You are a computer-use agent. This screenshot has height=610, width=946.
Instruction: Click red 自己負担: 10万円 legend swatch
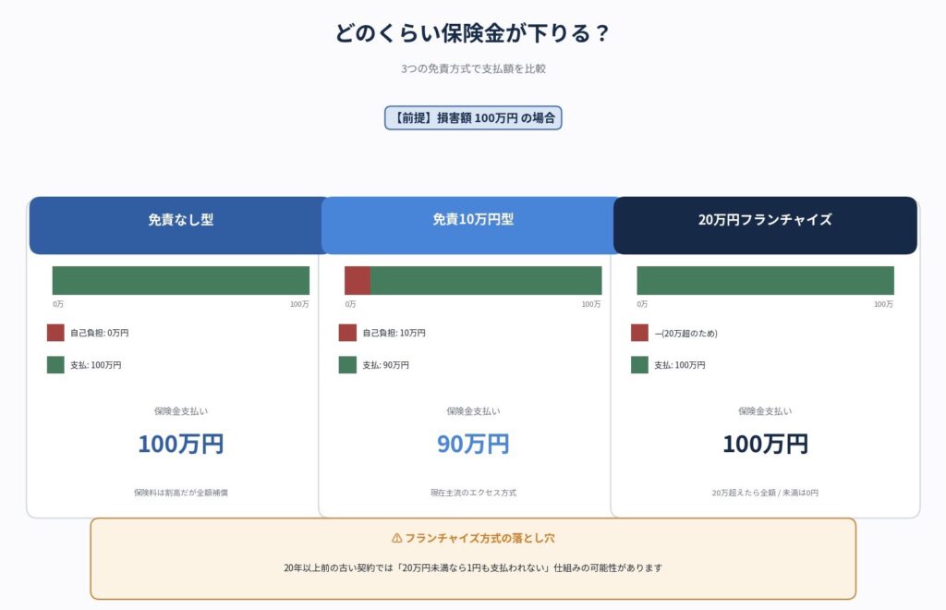point(347,333)
